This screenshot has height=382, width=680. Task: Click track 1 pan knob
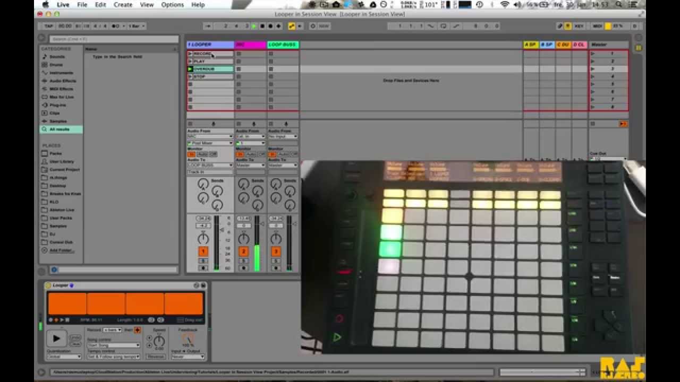[x=203, y=238]
